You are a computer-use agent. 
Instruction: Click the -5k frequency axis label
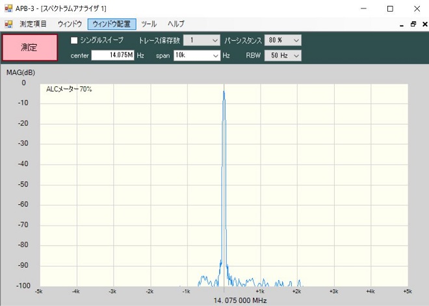click(39, 292)
